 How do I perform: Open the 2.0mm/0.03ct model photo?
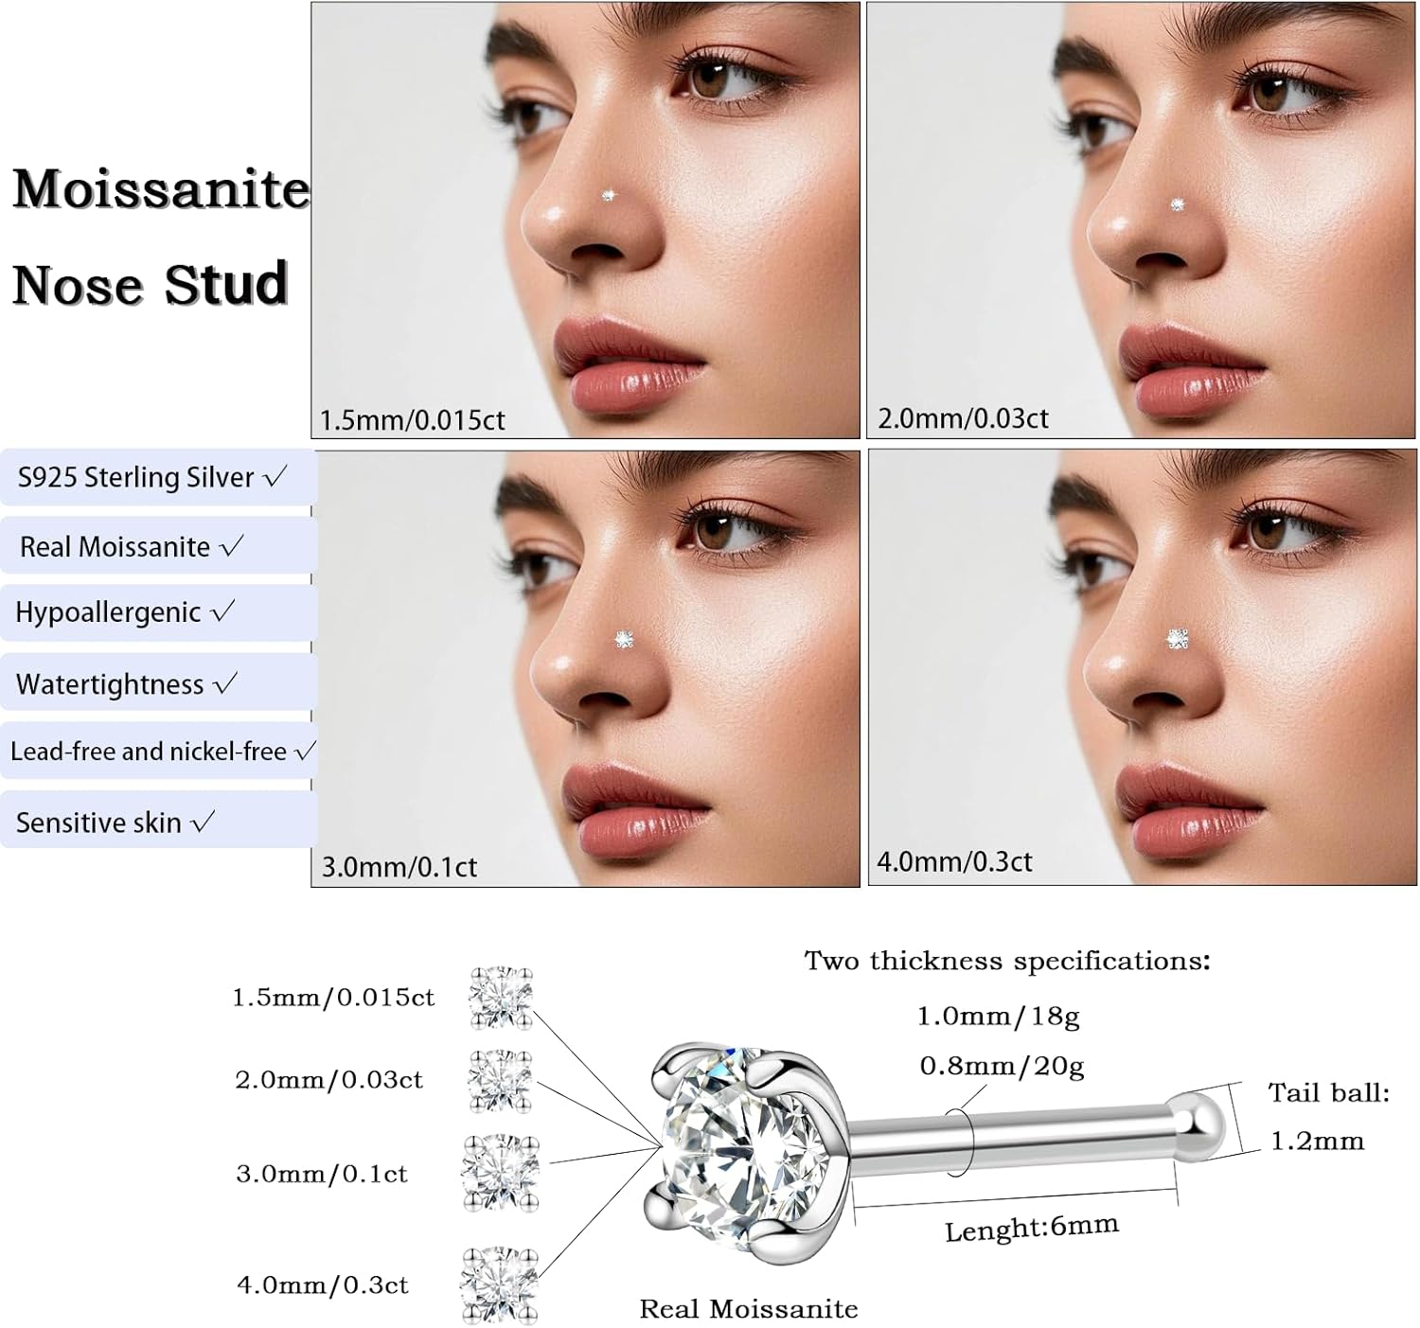(x=1142, y=220)
